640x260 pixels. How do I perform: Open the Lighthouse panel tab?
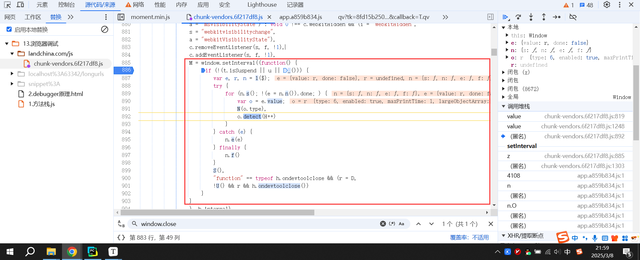point(262,5)
